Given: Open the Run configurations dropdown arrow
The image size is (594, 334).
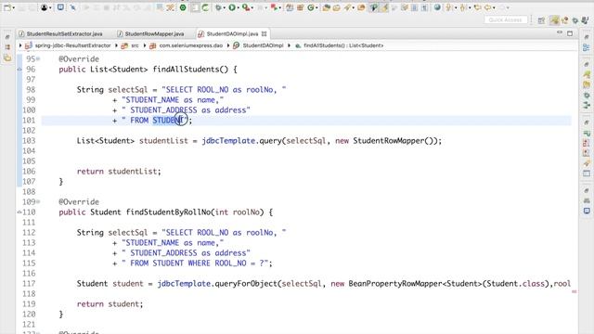Looking at the screenshot, I should pyautogui.click(x=239, y=8).
